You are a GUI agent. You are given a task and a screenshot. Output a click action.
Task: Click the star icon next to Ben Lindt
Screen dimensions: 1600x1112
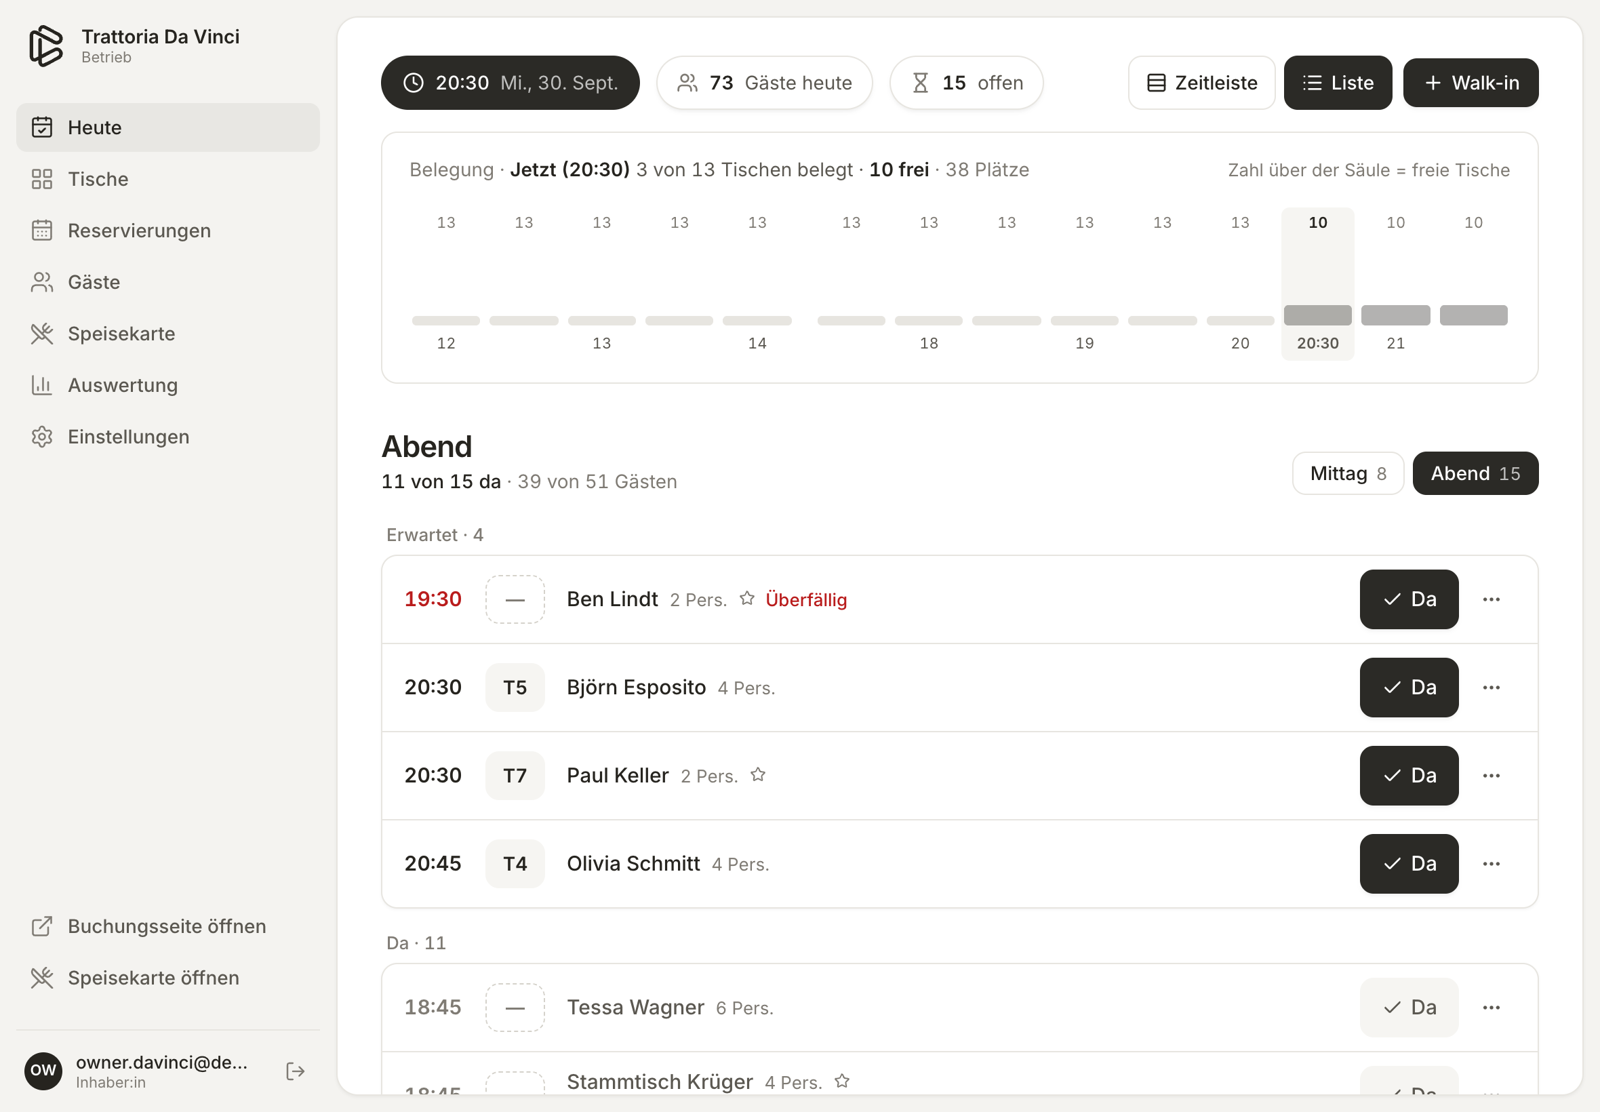[x=746, y=599]
